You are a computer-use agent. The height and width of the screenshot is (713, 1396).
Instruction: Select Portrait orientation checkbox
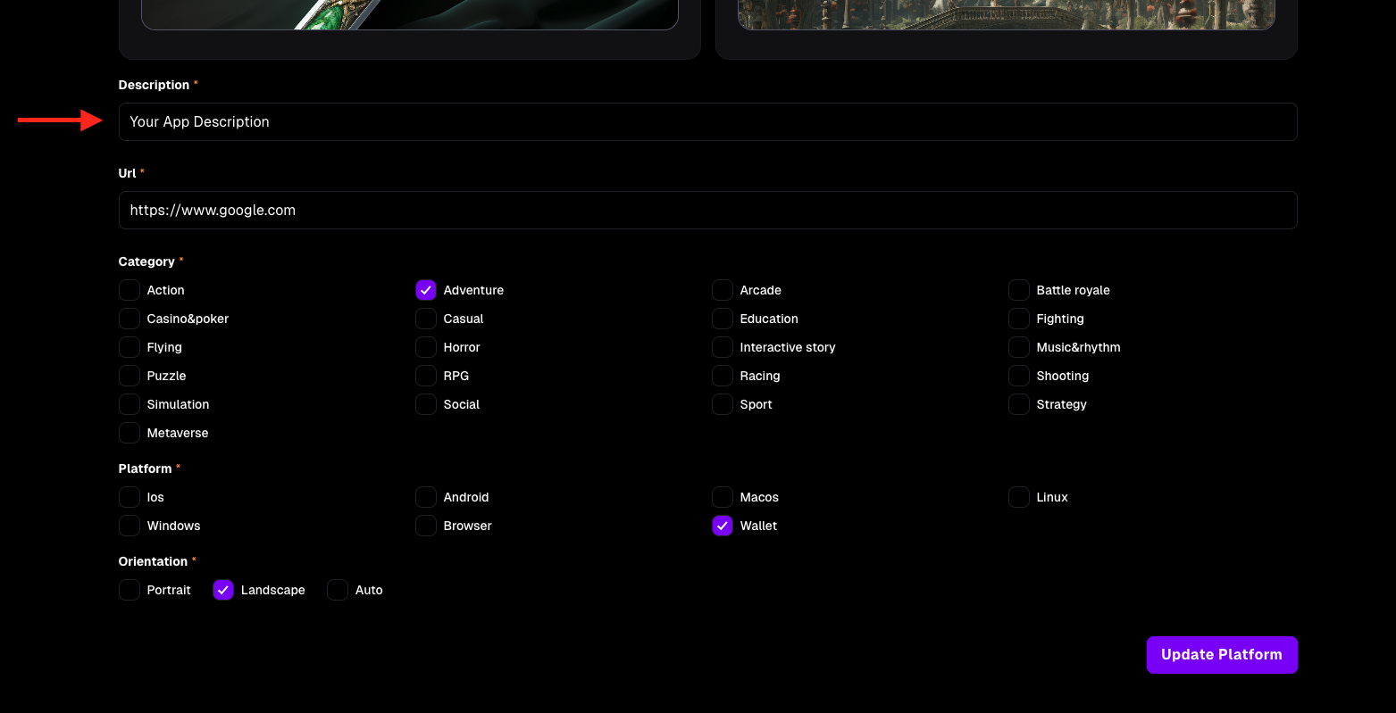pyautogui.click(x=130, y=590)
